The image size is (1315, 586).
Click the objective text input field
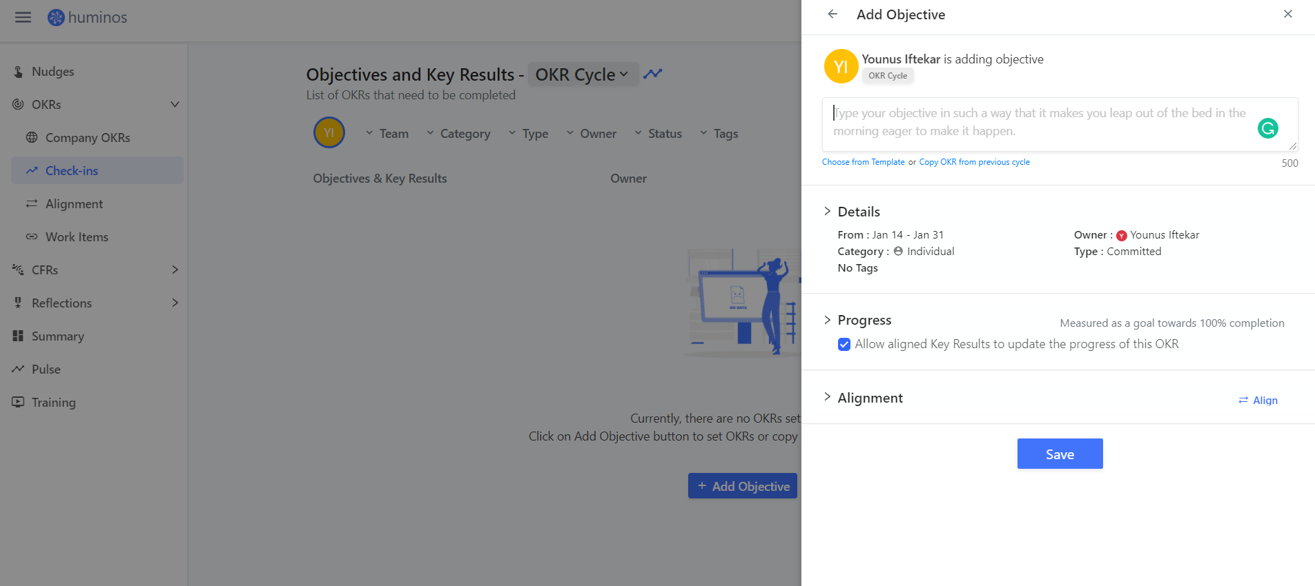tap(1035, 123)
